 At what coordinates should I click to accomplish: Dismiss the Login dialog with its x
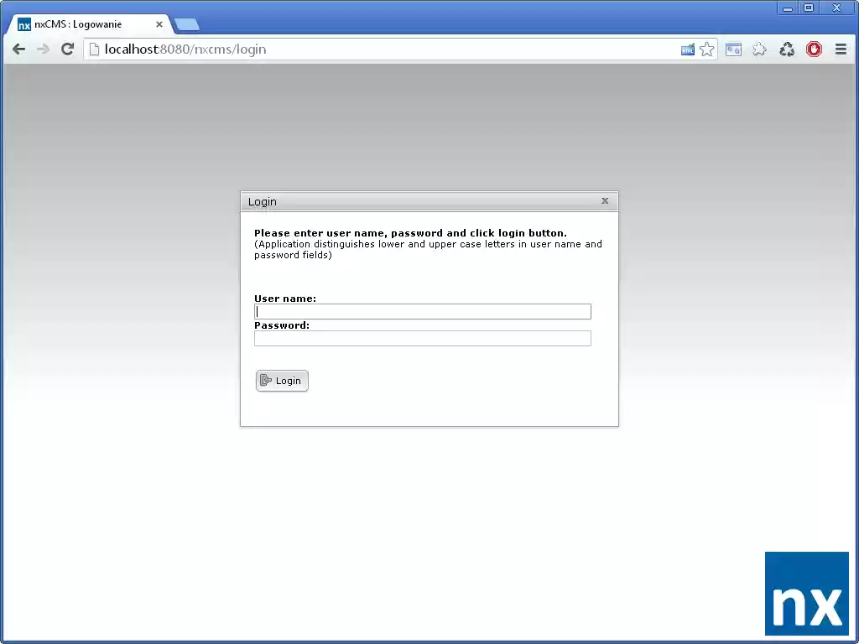(x=605, y=201)
